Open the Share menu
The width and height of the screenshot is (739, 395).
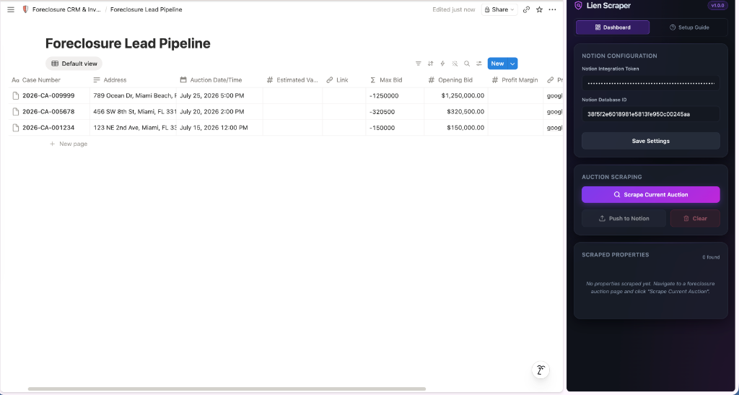[x=499, y=9]
